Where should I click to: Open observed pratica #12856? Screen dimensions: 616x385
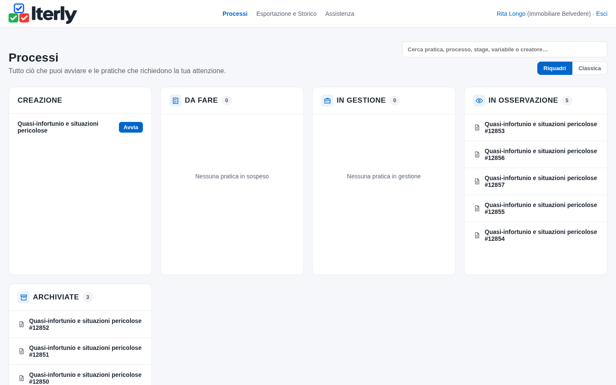tap(536, 154)
